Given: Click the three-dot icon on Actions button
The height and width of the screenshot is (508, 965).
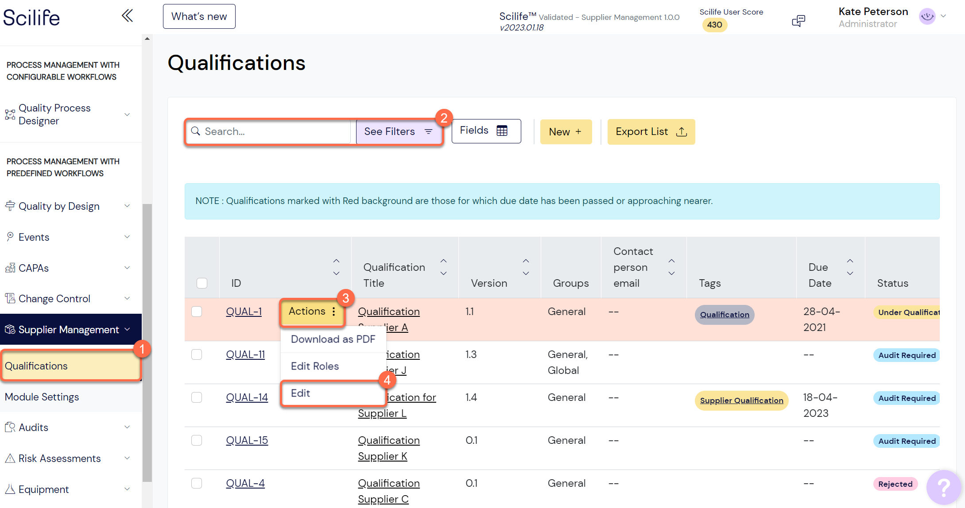Looking at the screenshot, I should (x=333, y=312).
